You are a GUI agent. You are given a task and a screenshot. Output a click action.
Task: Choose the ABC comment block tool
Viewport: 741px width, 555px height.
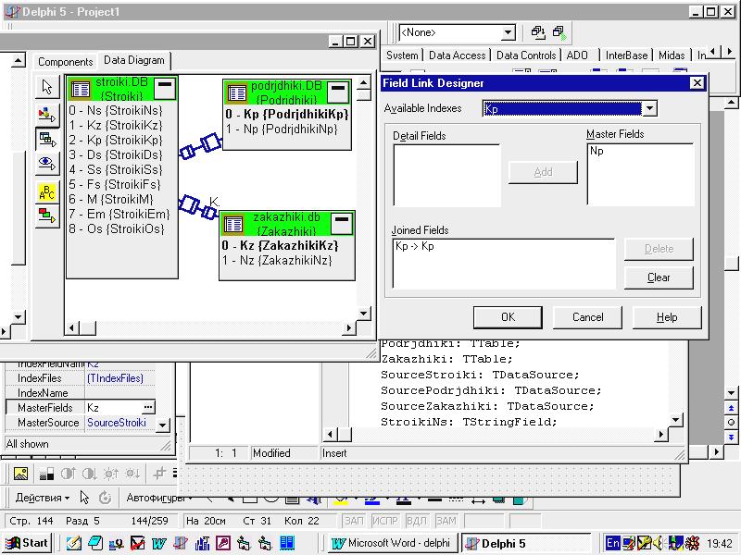click(47, 192)
